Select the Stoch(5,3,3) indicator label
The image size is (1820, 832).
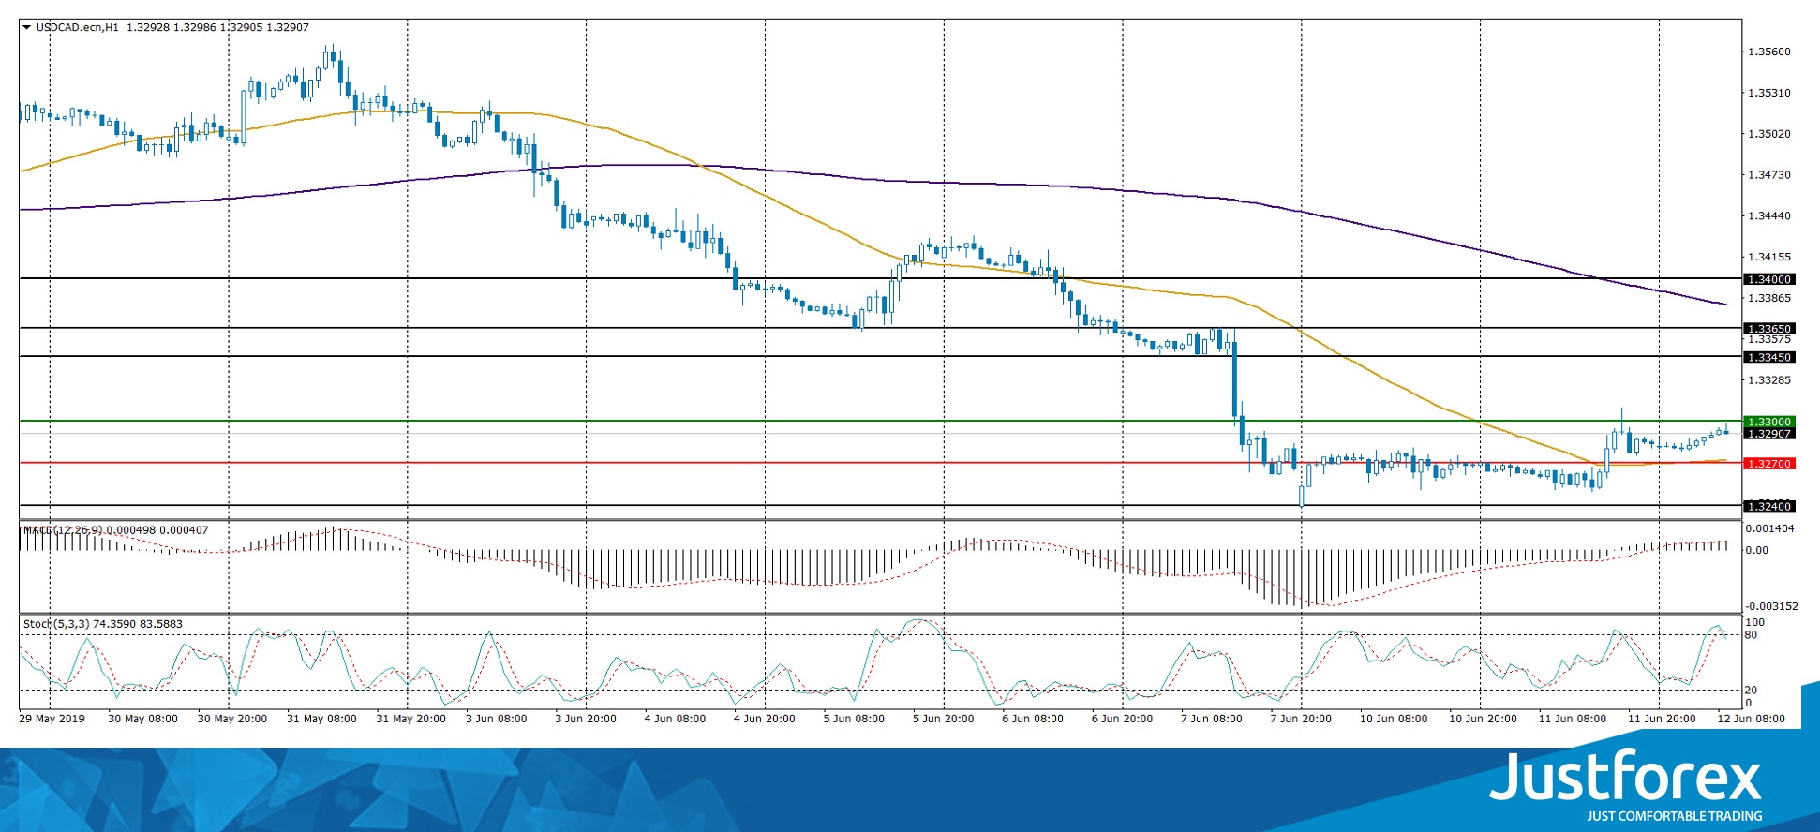point(57,624)
